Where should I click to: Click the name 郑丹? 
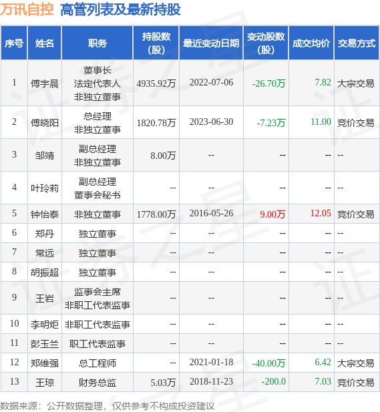[x=45, y=234]
